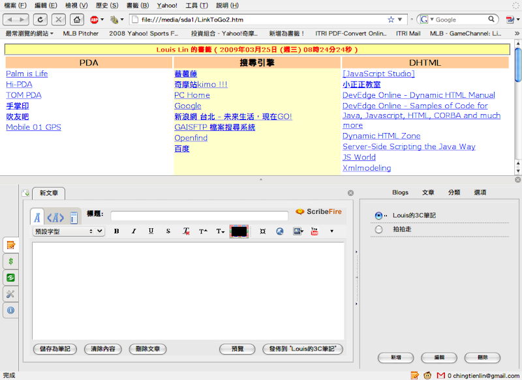Open the MLB Pitcher bookmark
This screenshot has width=522, height=380.
pos(80,34)
